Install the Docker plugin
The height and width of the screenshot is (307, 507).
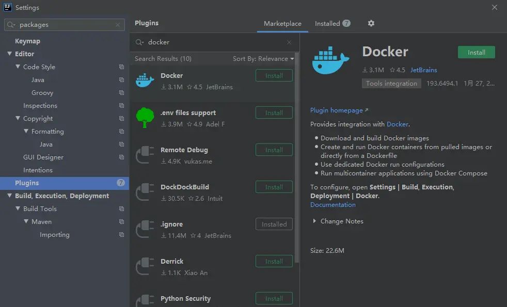(476, 52)
